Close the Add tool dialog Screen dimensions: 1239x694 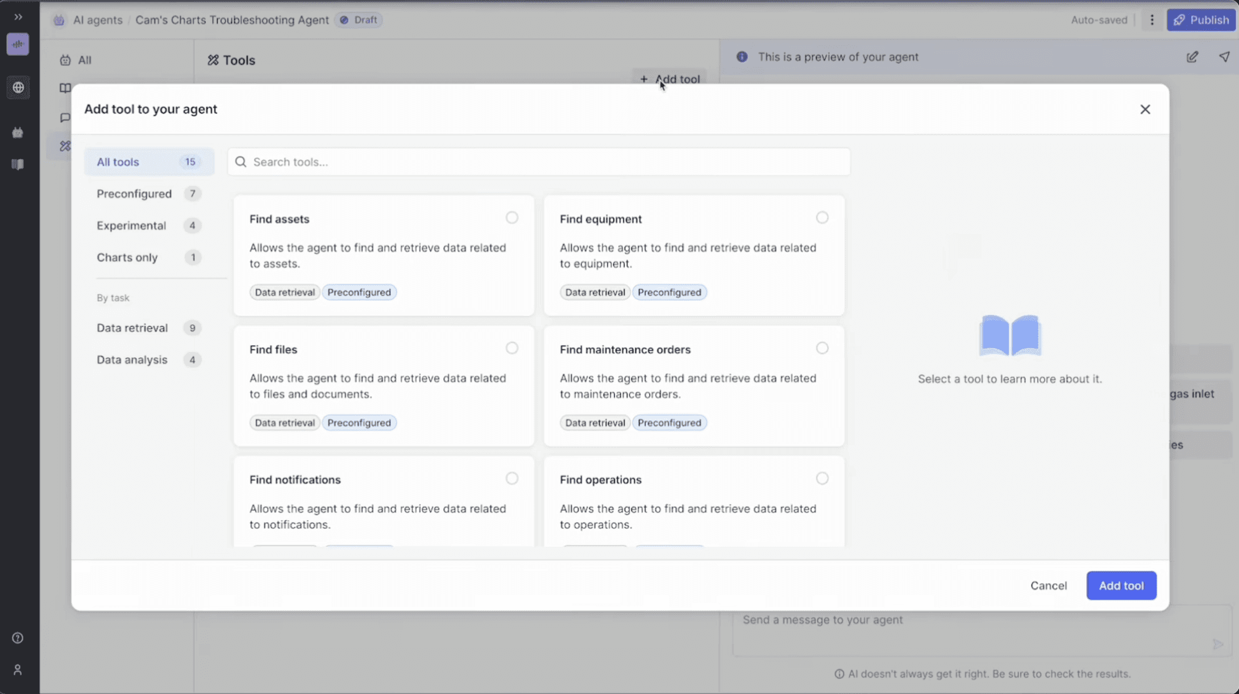(1145, 109)
